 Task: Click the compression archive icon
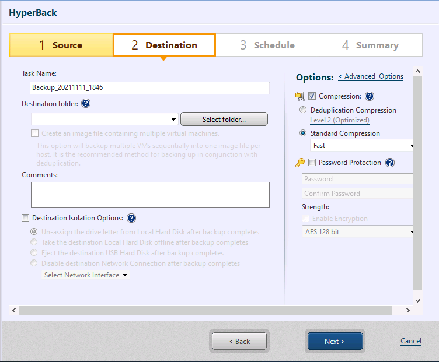300,96
